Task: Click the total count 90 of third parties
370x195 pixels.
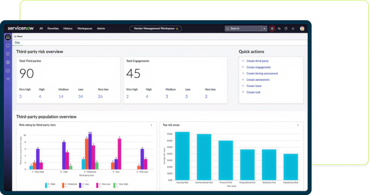Action: pyautogui.click(x=26, y=73)
